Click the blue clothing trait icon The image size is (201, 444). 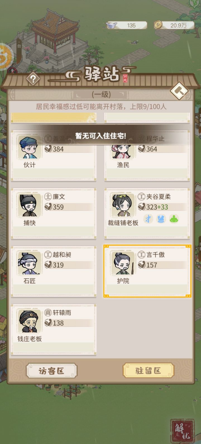pyautogui.click(x=161, y=219)
